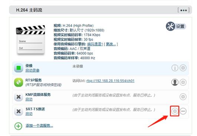Click 缩放尺寸: 默认尺寸 (1920x1080) text
Image resolution: width=197 pixels, height=136 pixels.
[79, 30]
